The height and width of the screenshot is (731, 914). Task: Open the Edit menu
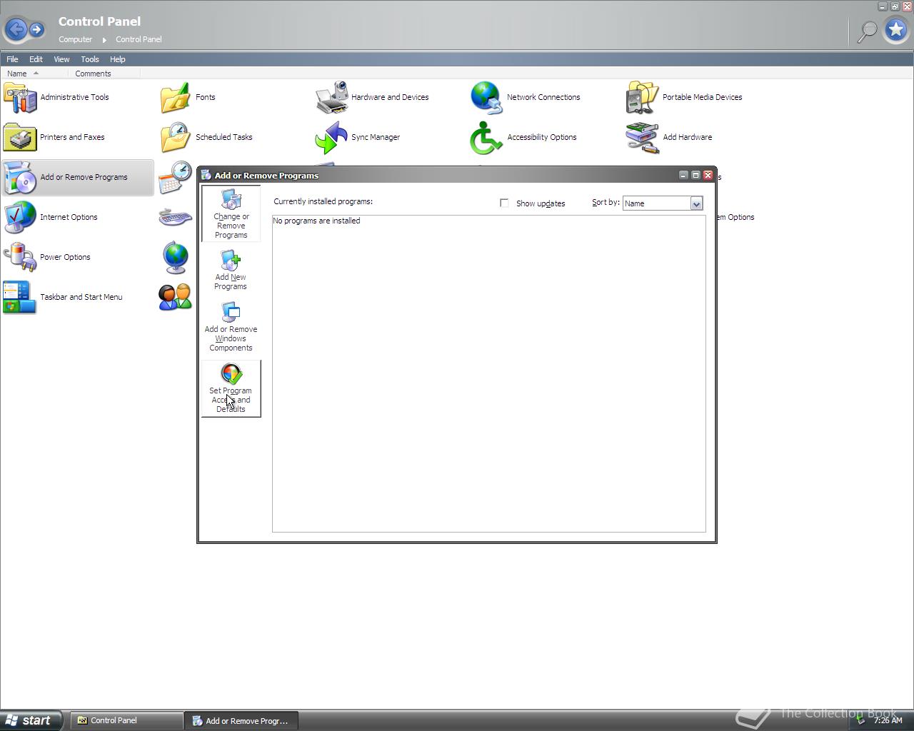(x=36, y=59)
